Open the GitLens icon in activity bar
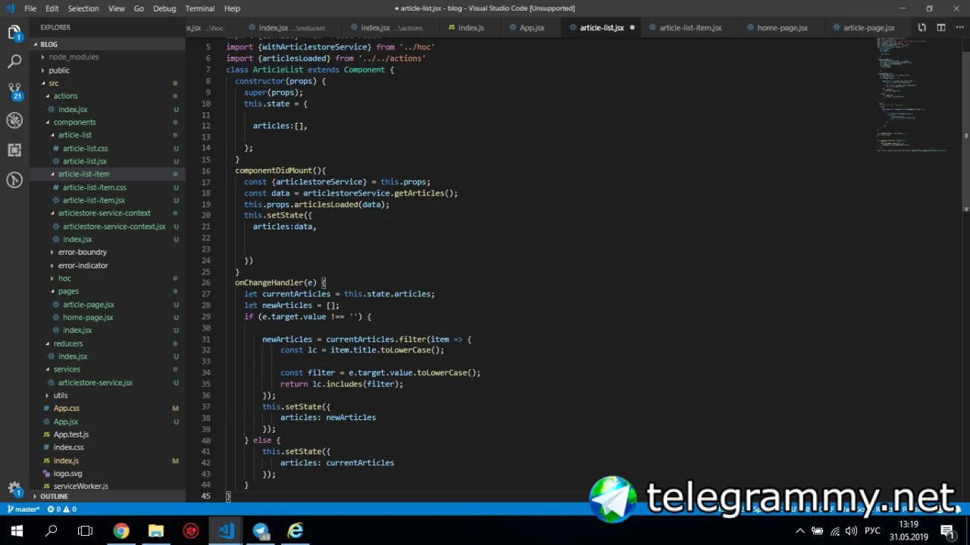970x545 pixels. coord(14,180)
